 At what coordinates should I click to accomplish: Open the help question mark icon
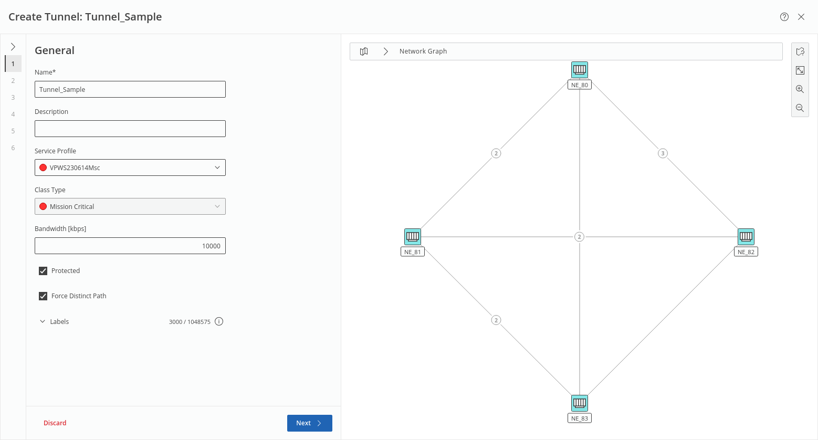tap(784, 17)
